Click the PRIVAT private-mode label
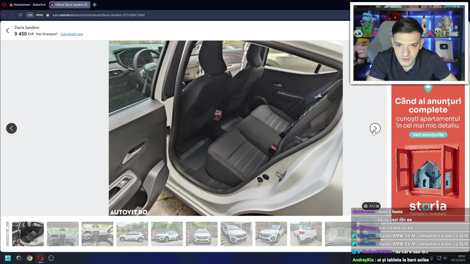 pyautogui.click(x=39, y=15)
